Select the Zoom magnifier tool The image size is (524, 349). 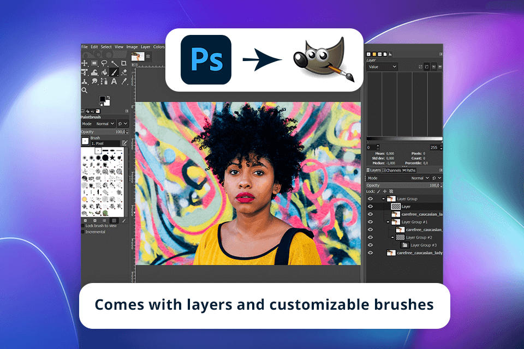(x=85, y=90)
